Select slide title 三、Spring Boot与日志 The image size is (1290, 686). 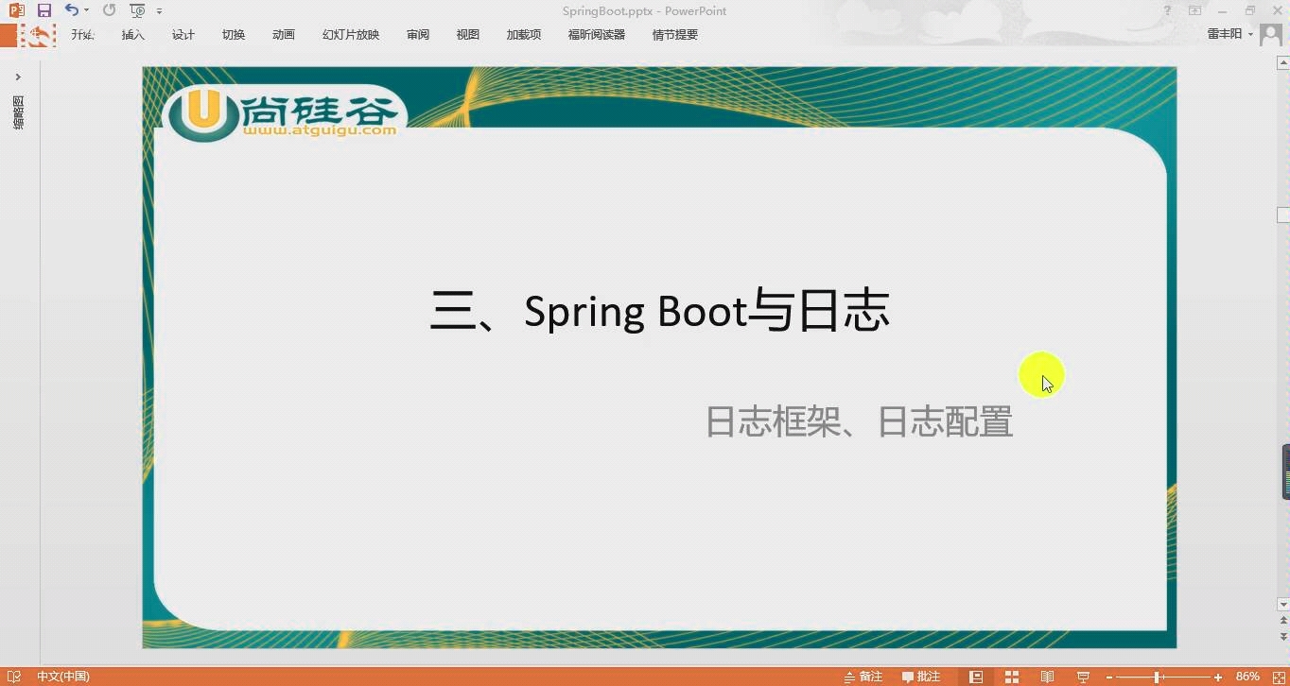(x=660, y=311)
